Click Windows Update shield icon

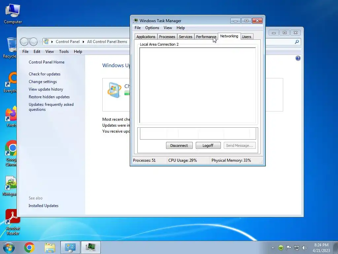coord(114,90)
